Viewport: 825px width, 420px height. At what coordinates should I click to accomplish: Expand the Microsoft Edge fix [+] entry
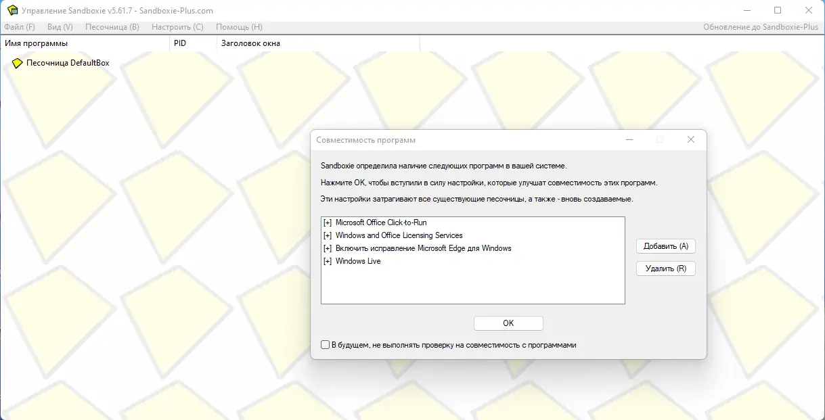coord(328,248)
